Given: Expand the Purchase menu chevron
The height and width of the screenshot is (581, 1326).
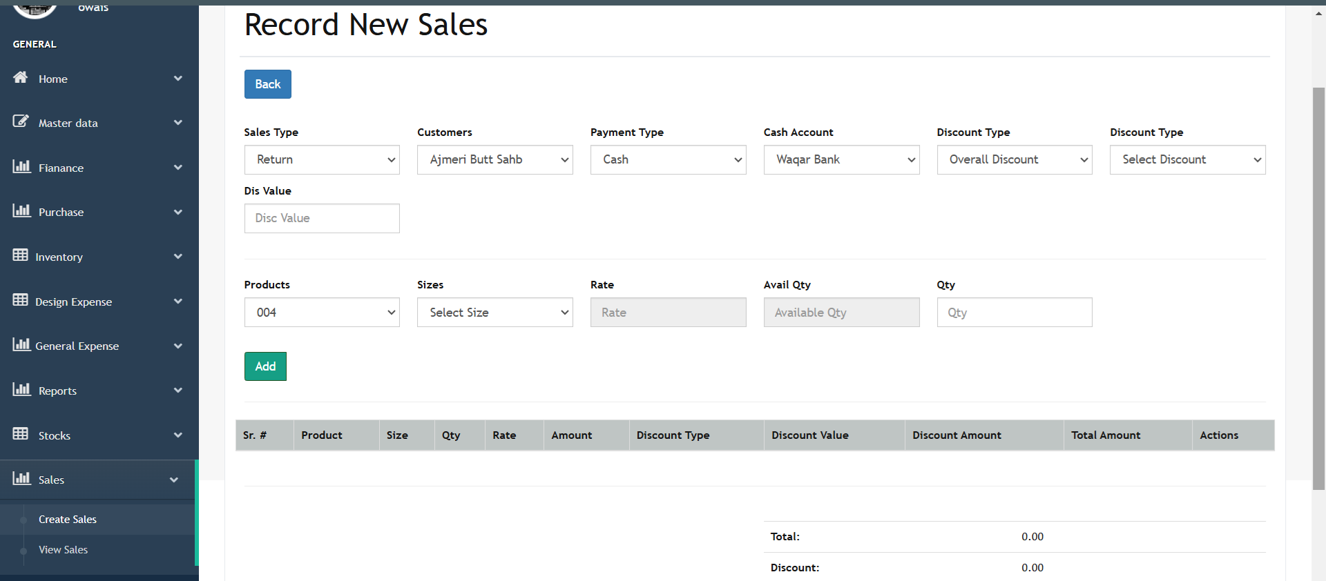Looking at the screenshot, I should tap(178, 212).
